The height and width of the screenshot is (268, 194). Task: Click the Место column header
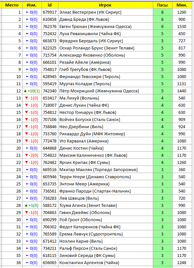pyautogui.click(x=12, y=5)
